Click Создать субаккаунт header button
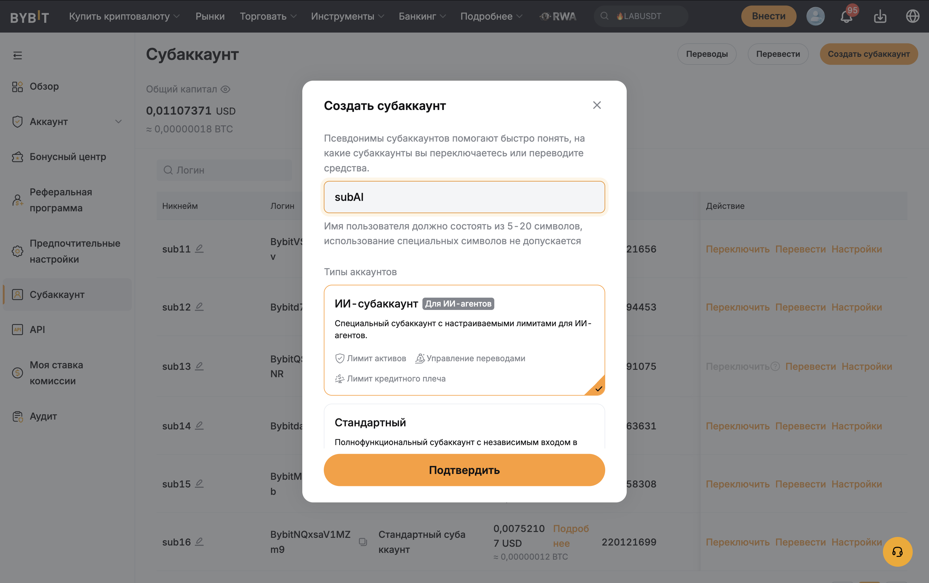 click(x=868, y=54)
